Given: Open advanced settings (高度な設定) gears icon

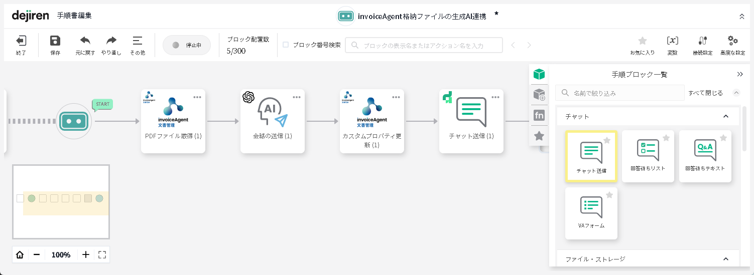Looking at the screenshot, I should click(x=732, y=41).
